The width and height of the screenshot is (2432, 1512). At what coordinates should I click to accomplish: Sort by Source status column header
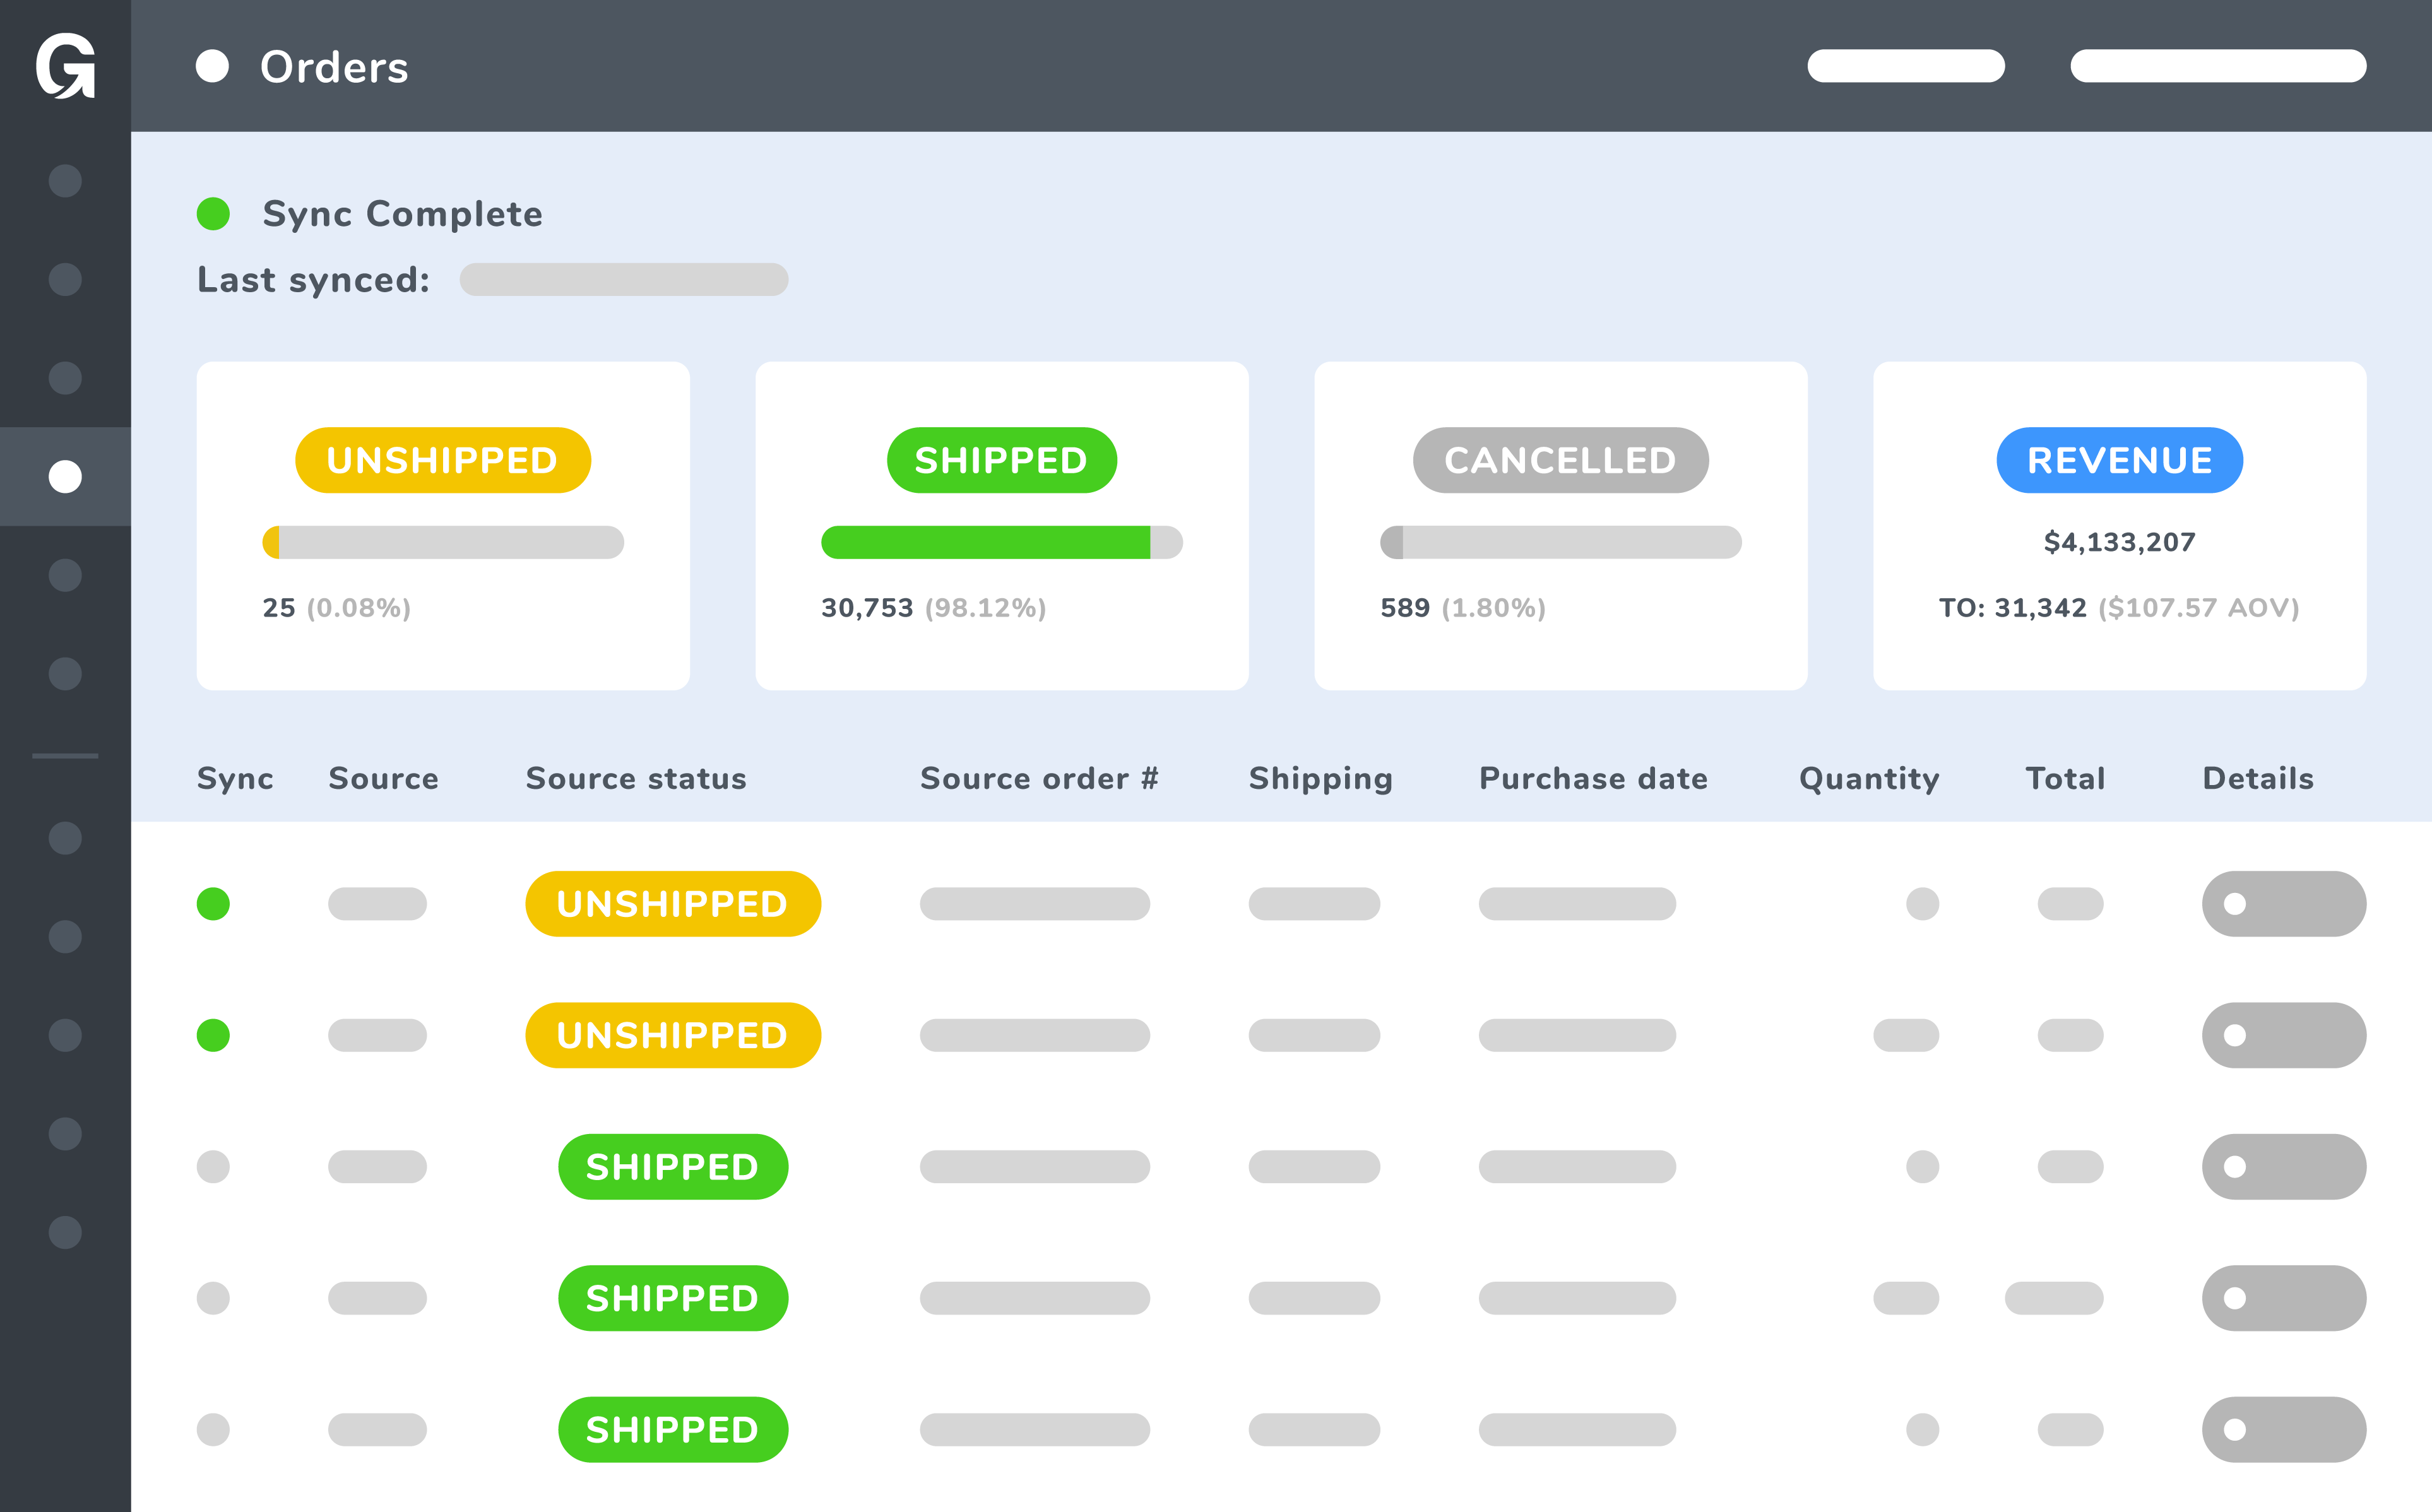tap(636, 778)
